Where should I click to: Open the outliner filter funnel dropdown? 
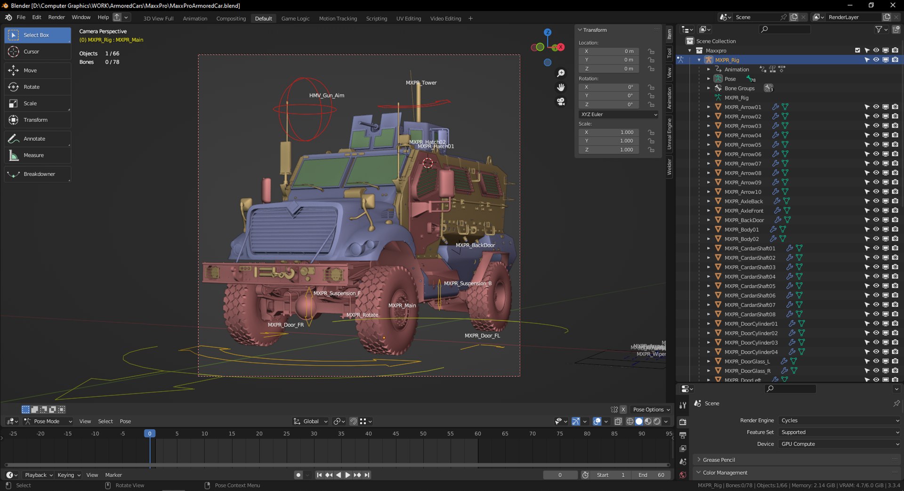[881, 30]
